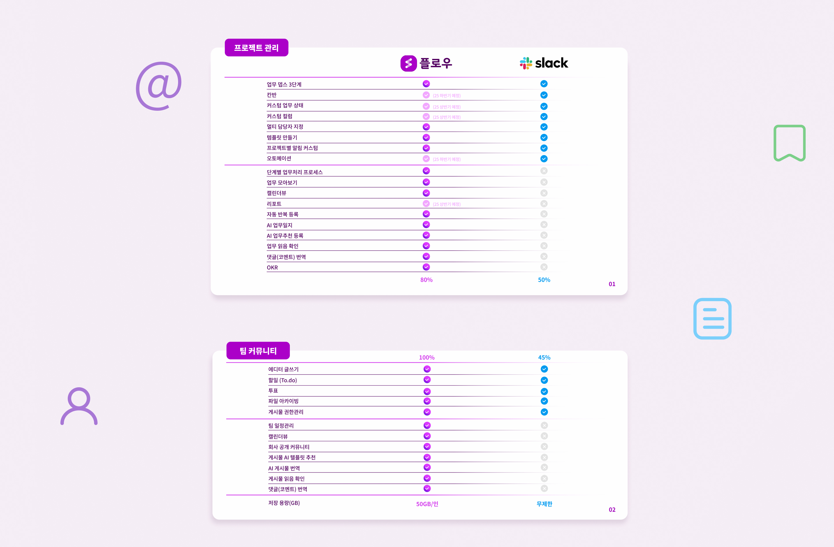Click the 50GB/인 storage value

427,504
